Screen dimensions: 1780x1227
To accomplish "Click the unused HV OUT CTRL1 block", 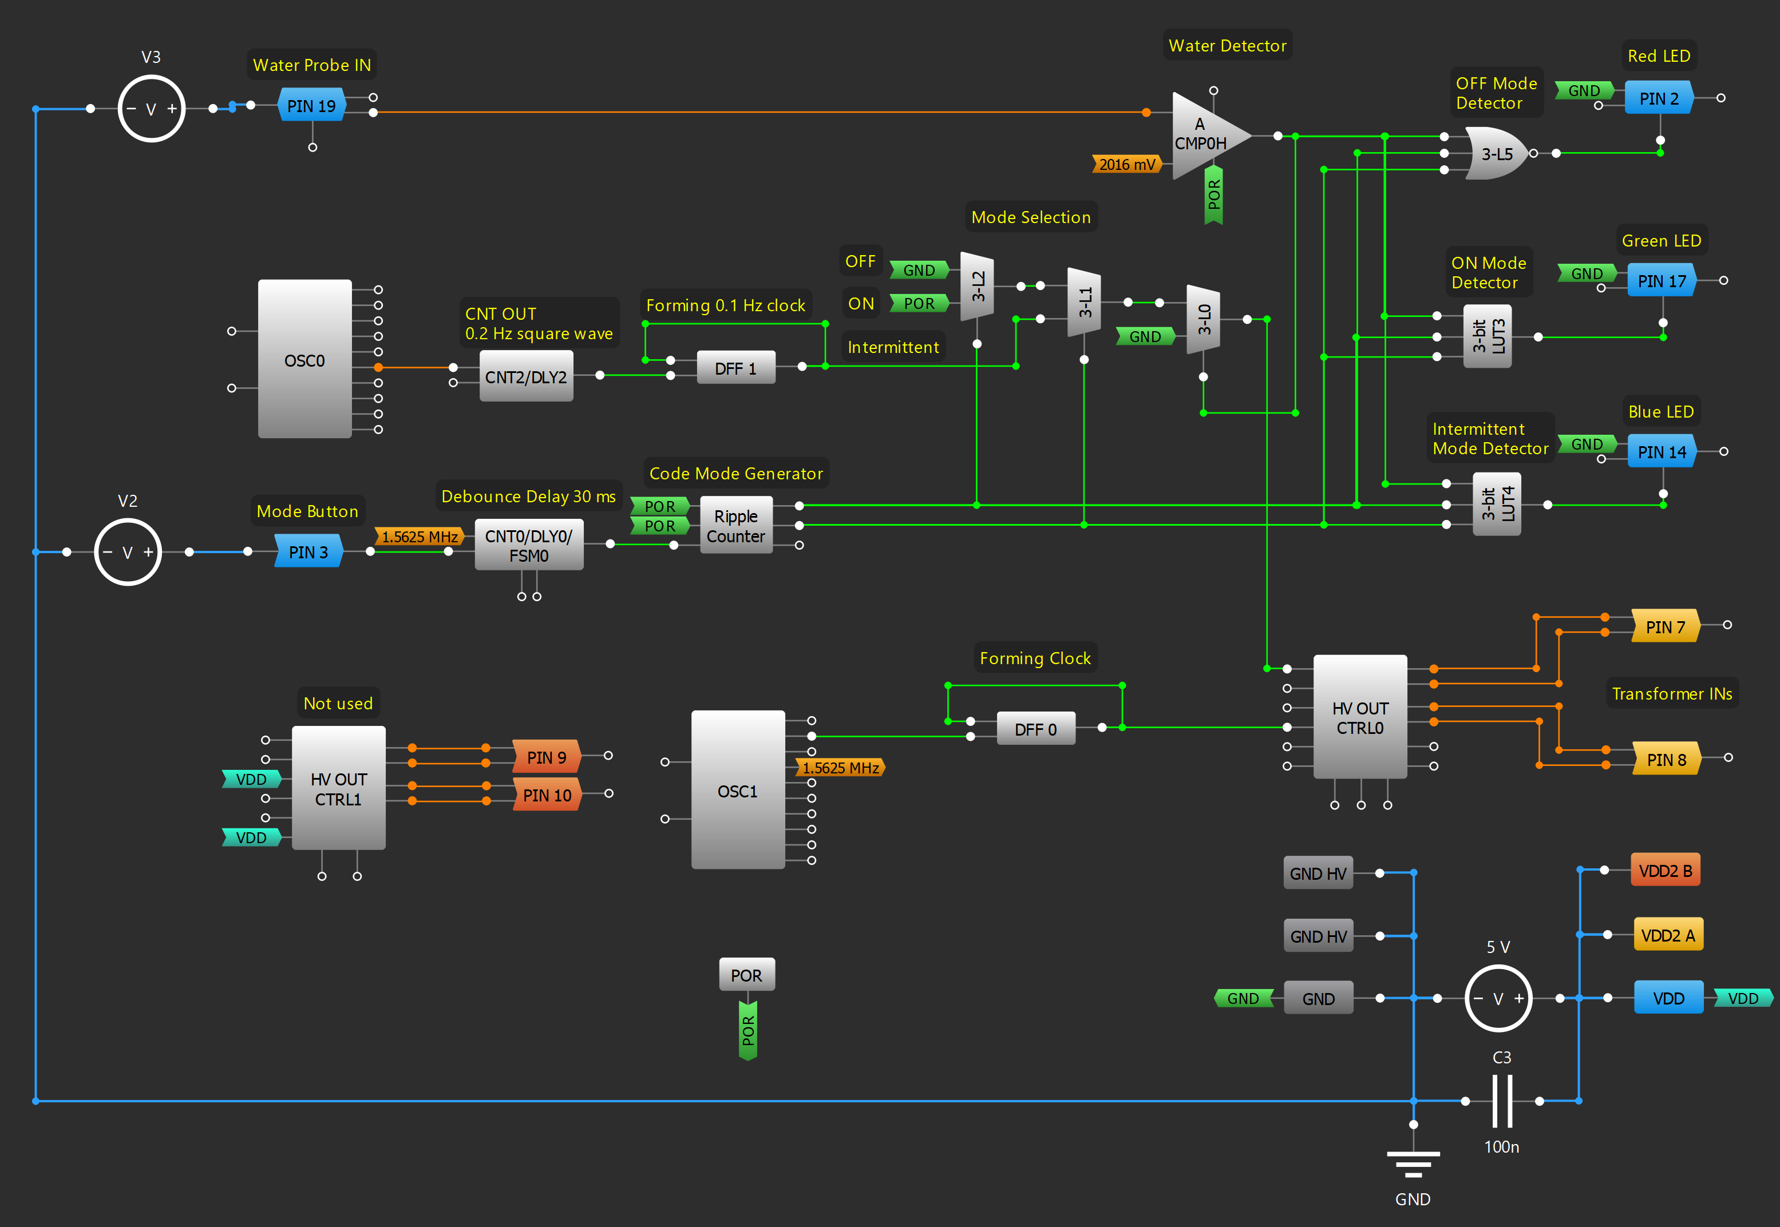I will click(x=338, y=789).
